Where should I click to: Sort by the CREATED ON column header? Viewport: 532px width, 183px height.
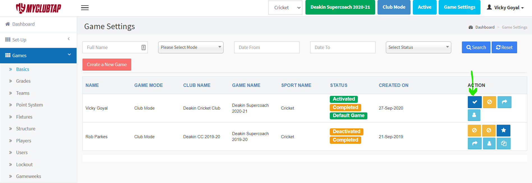click(x=393, y=85)
